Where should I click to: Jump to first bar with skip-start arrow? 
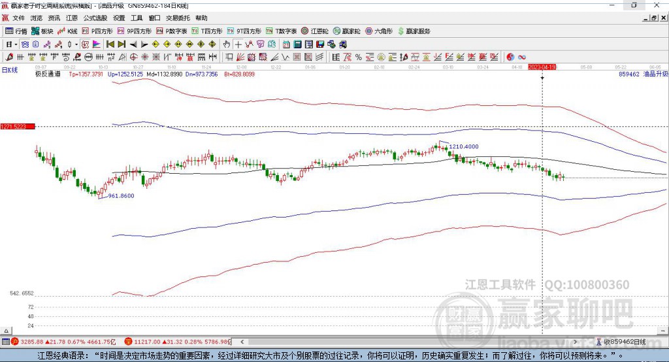click(x=110, y=44)
